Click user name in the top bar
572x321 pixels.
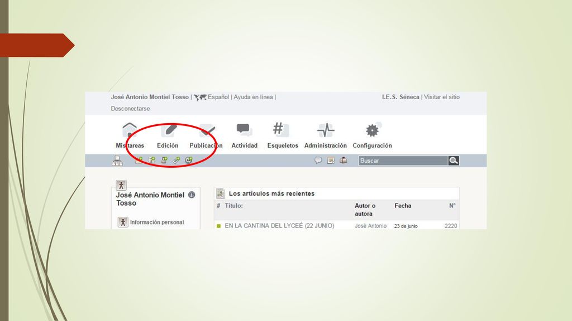click(x=150, y=97)
